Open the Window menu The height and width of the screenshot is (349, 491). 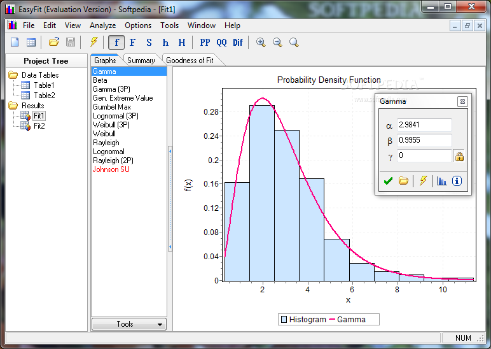202,25
